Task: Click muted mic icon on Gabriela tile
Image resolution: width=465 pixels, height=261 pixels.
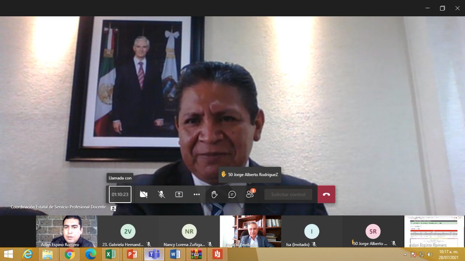Action: click(149, 244)
